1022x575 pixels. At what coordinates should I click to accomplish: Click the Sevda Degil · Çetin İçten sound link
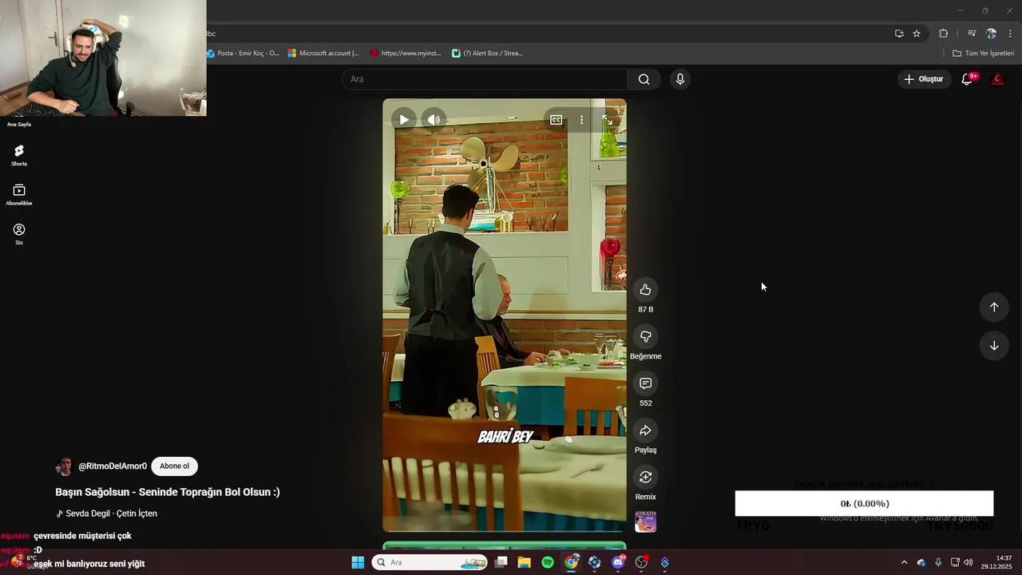pyautogui.click(x=107, y=514)
